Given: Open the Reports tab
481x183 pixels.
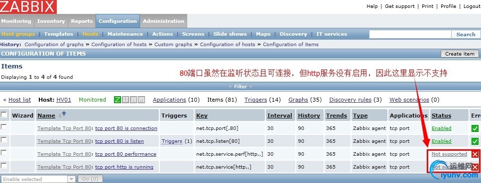Looking at the screenshot, I should 82,21.
